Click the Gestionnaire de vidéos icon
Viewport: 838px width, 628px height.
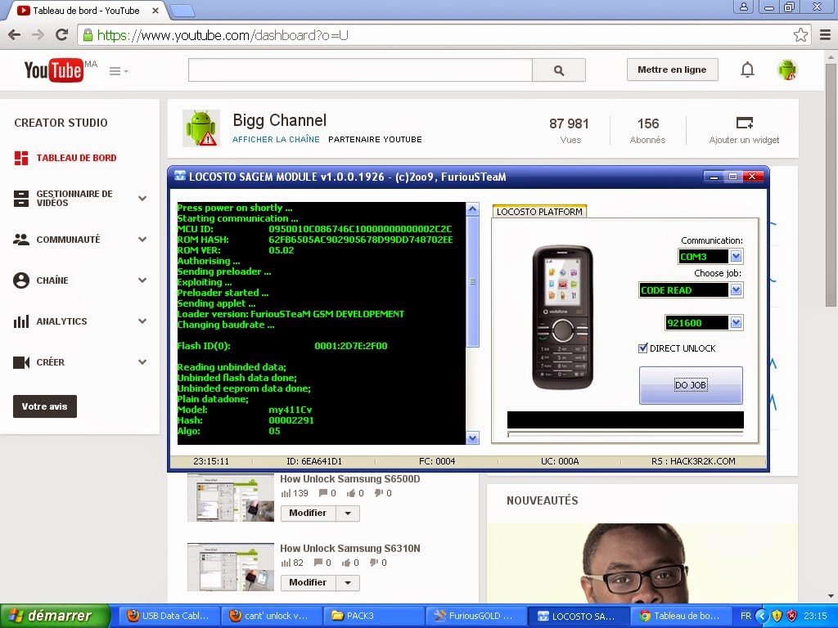tap(20, 199)
